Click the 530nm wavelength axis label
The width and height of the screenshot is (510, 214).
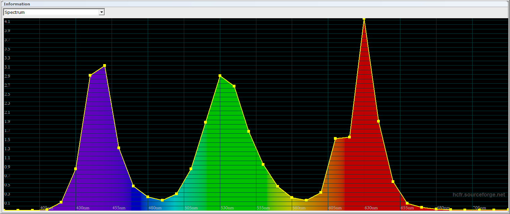[227, 208]
